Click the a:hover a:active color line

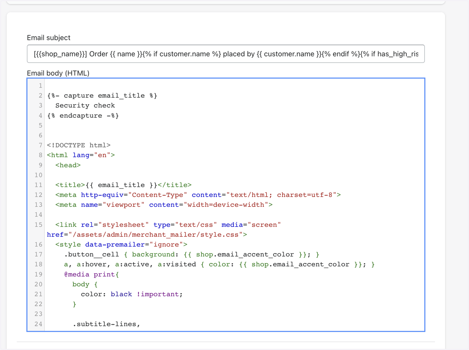click(x=219, y=264)
